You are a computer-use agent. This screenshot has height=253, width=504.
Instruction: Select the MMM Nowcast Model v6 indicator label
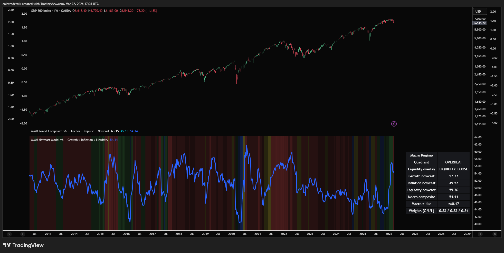click(70, 140)
